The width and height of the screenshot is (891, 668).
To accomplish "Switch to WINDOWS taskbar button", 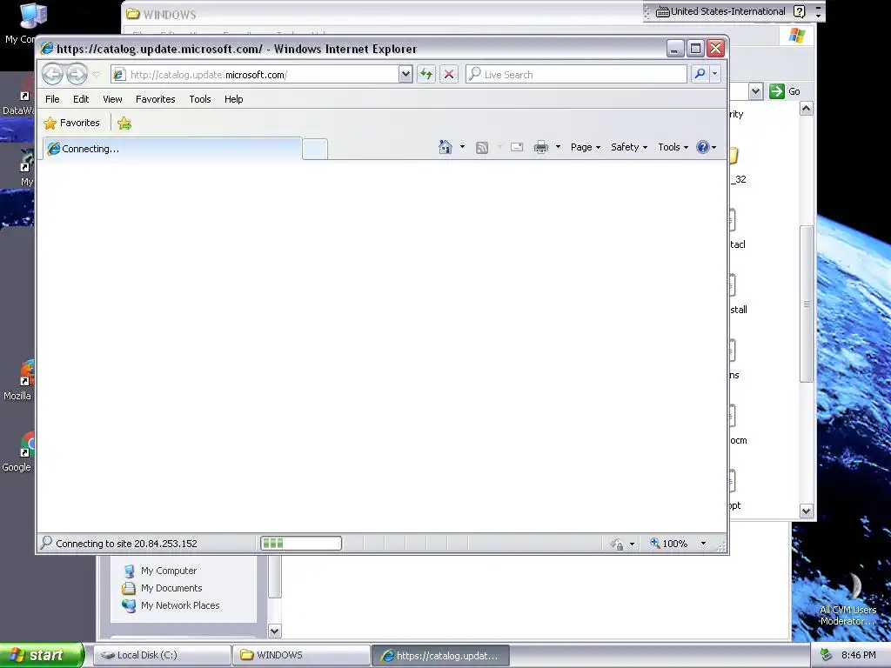I will pyautogui.click(x=301, y=655).
